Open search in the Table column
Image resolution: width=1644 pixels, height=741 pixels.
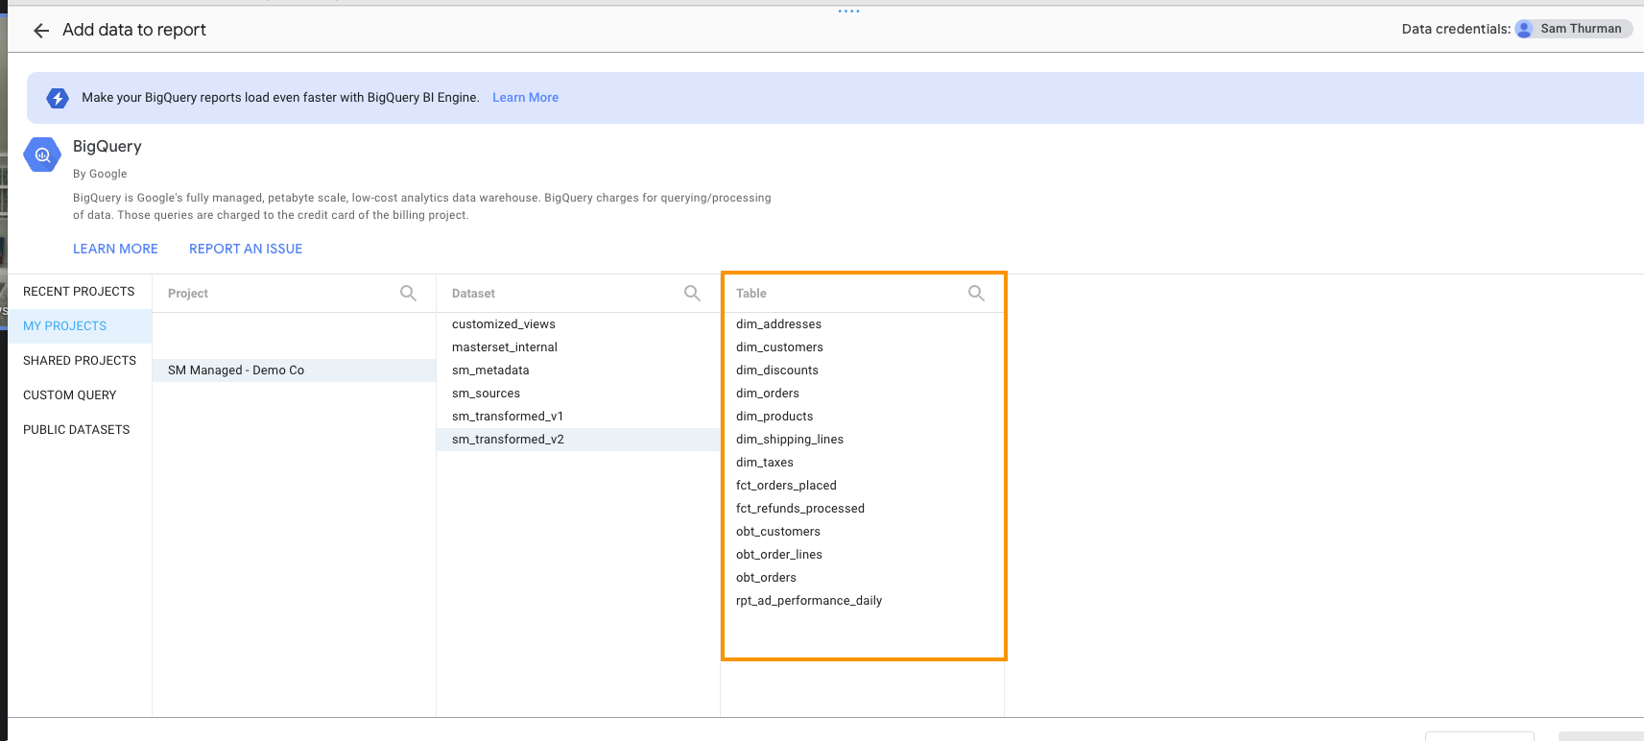tap(976, 294)
